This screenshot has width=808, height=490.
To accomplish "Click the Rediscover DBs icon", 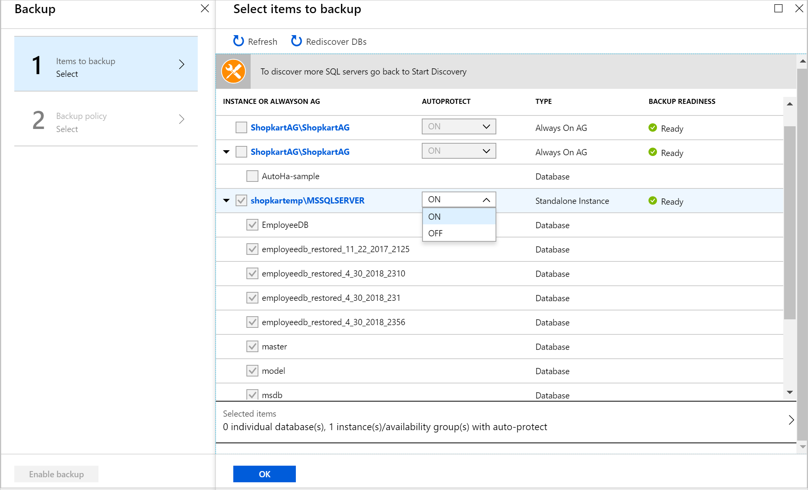I will pos(297,41).
